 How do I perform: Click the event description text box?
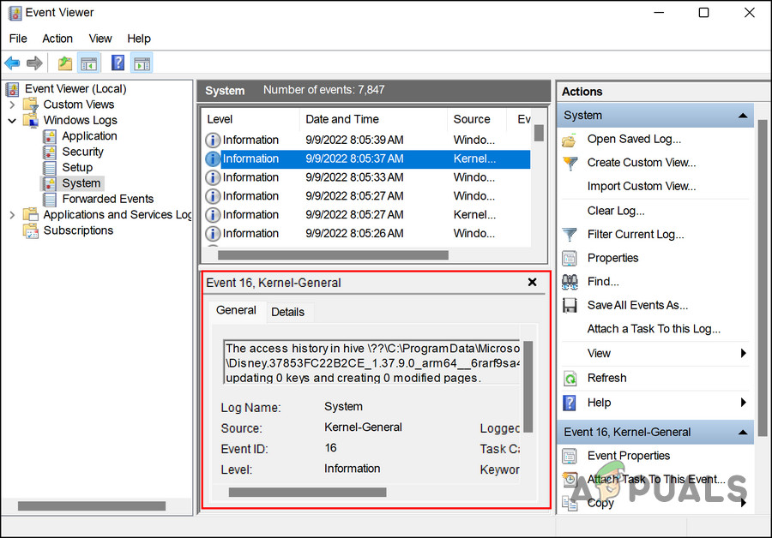click(x=371, y=362)
